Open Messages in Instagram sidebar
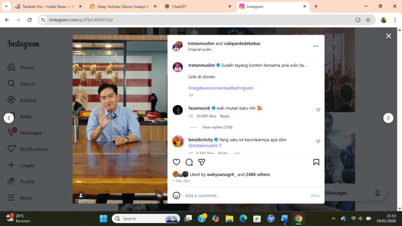 point(24,133)
